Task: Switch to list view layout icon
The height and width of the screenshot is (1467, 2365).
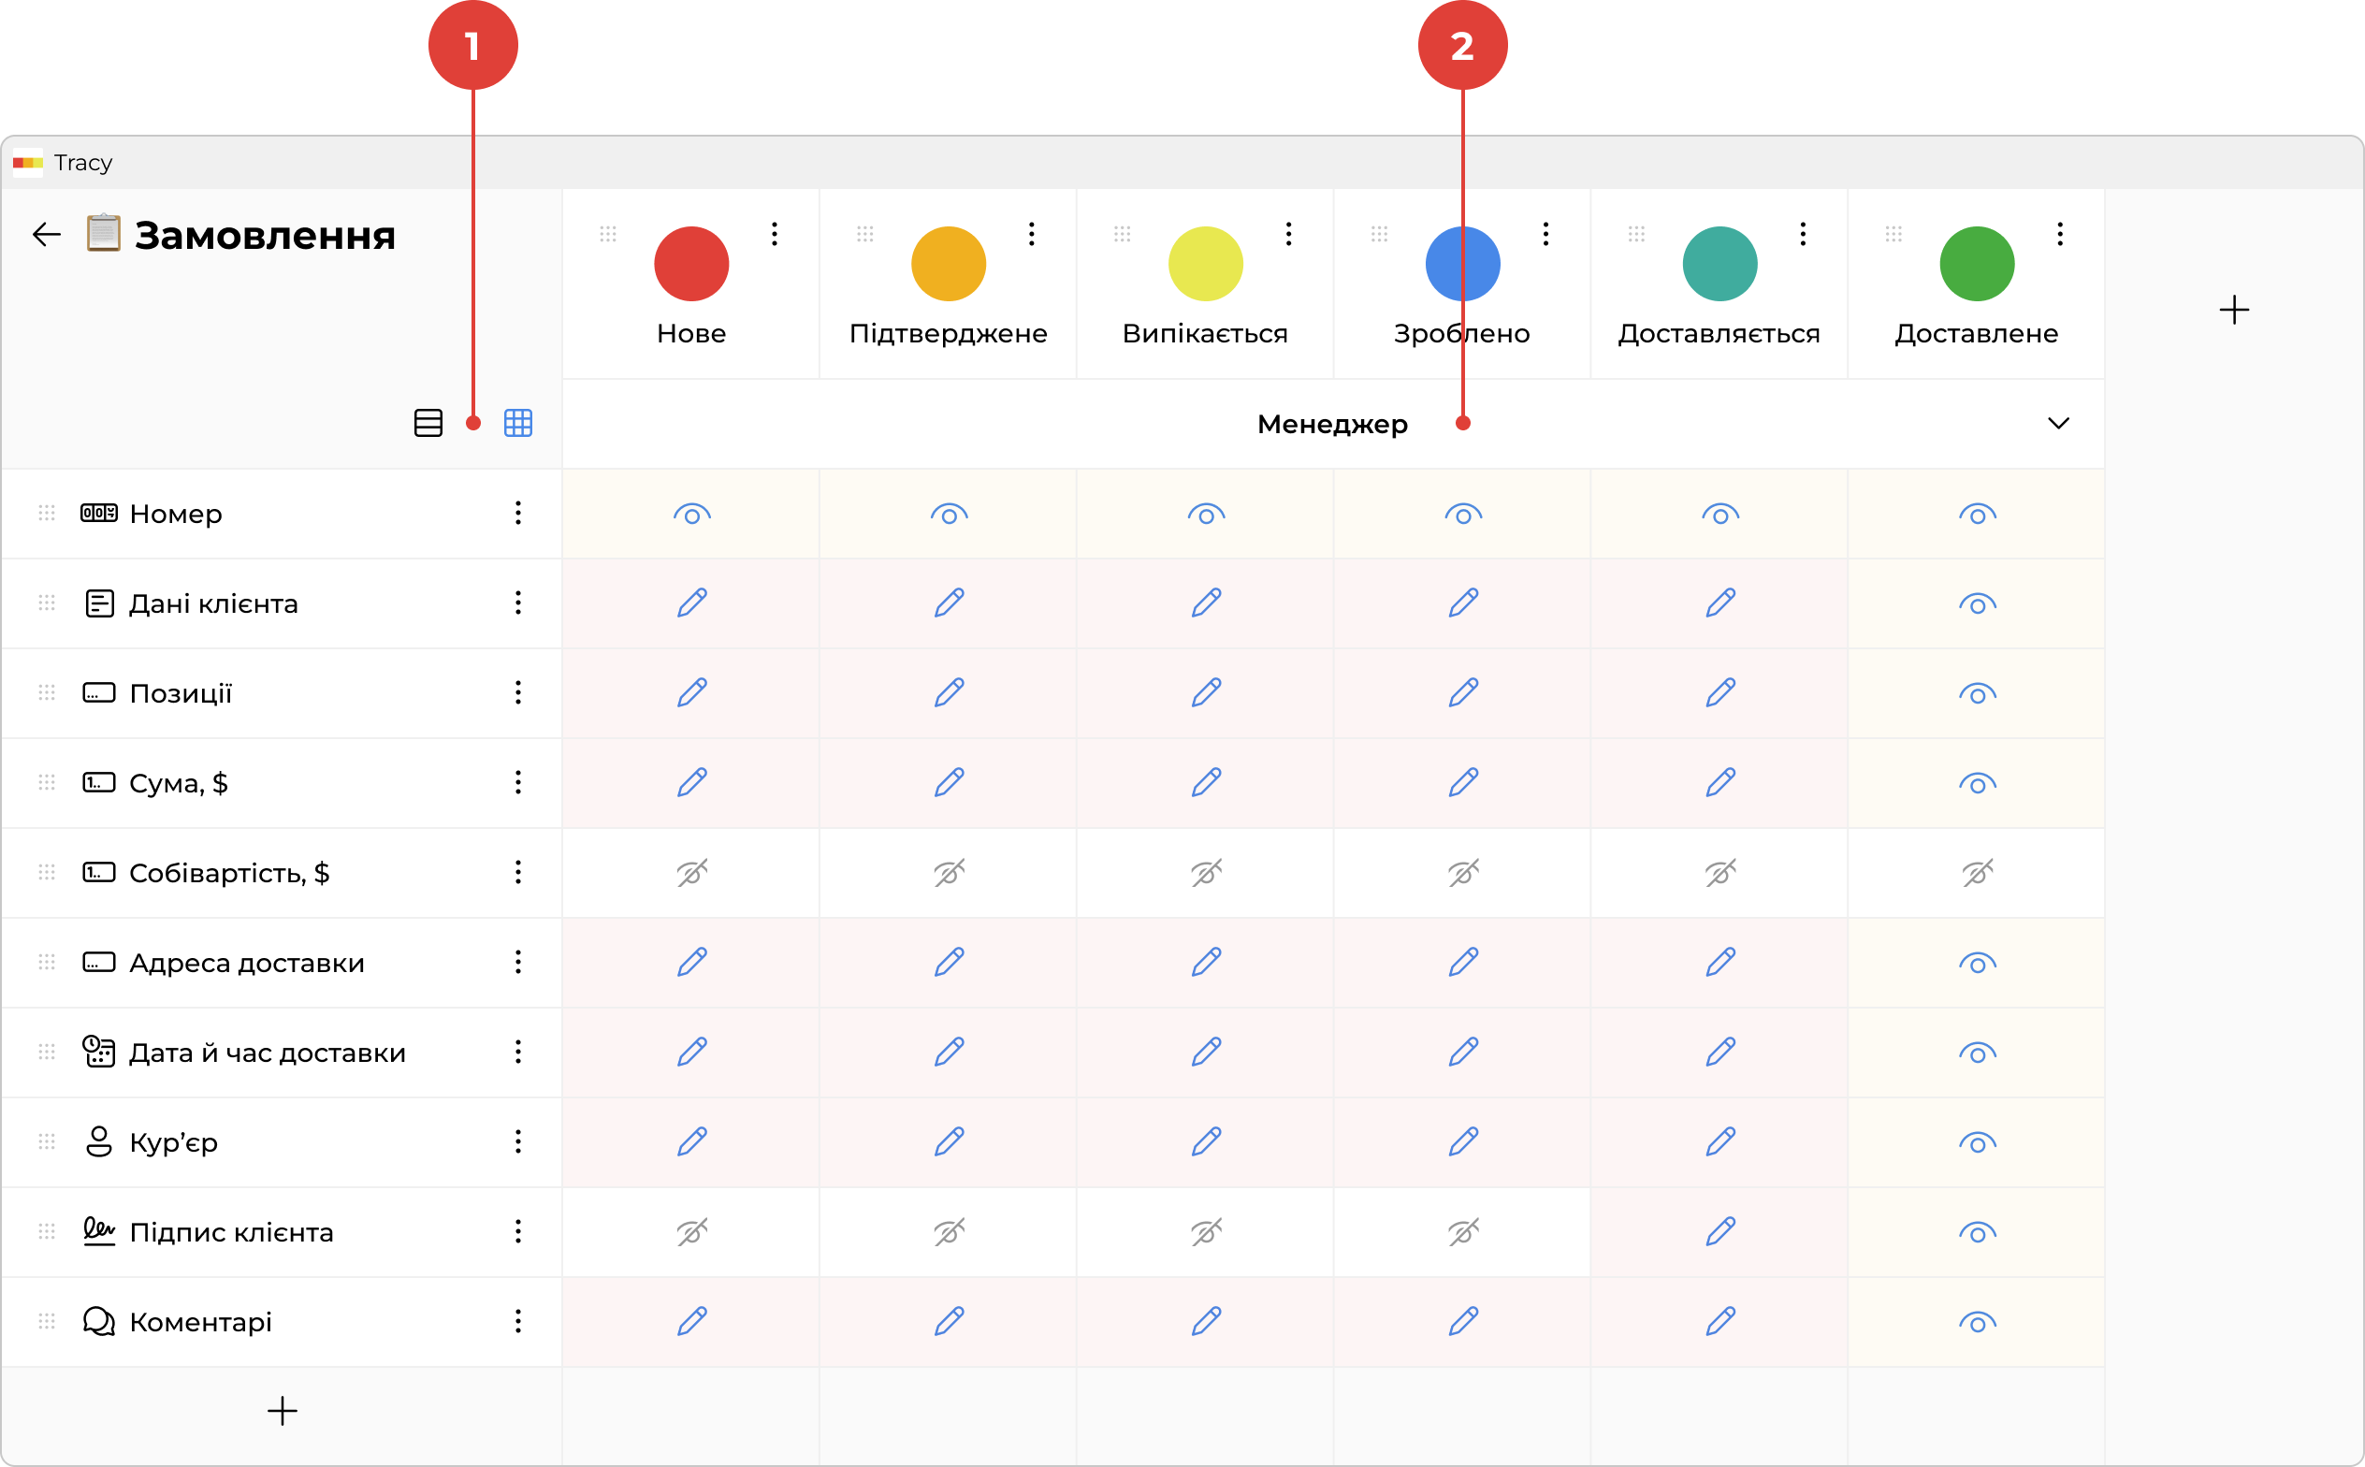Action: [x=428, y=423]
